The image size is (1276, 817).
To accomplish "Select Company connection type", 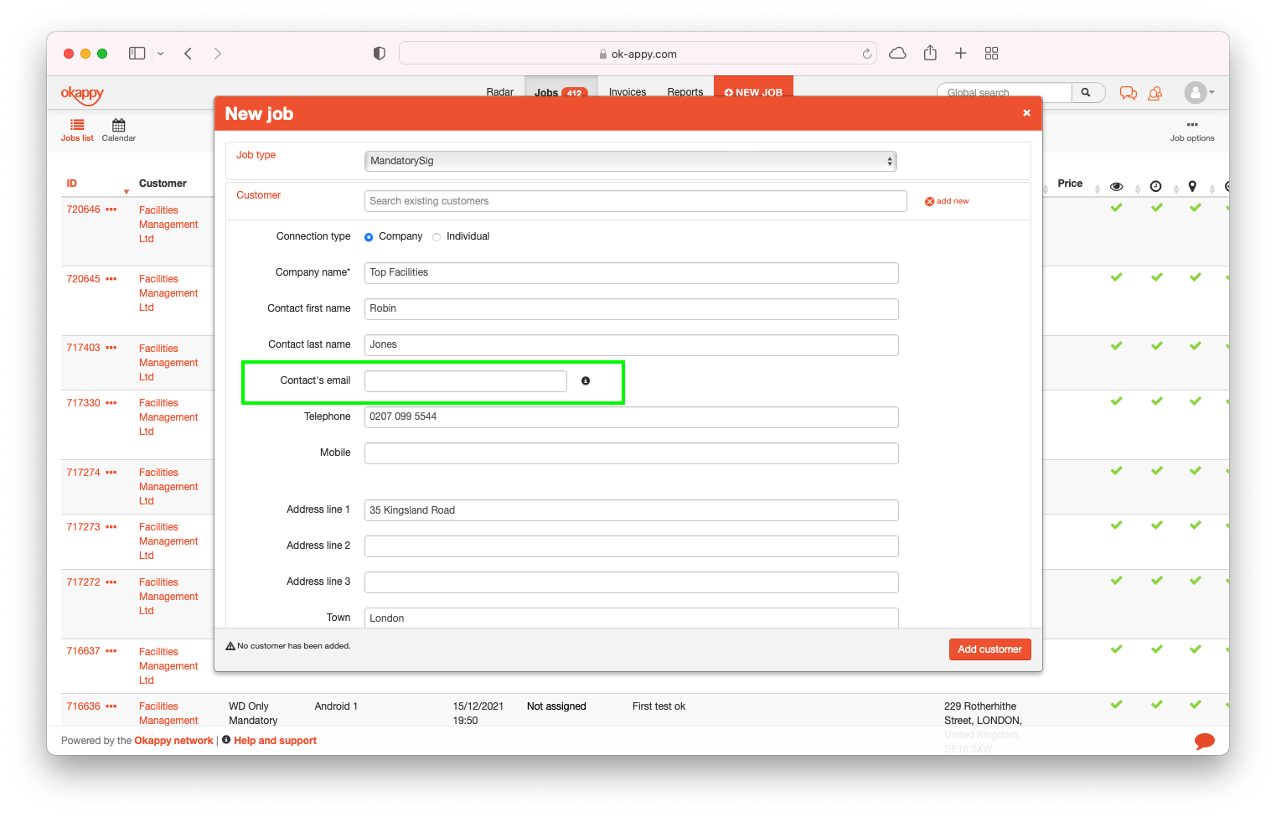I will click(369, 237).
